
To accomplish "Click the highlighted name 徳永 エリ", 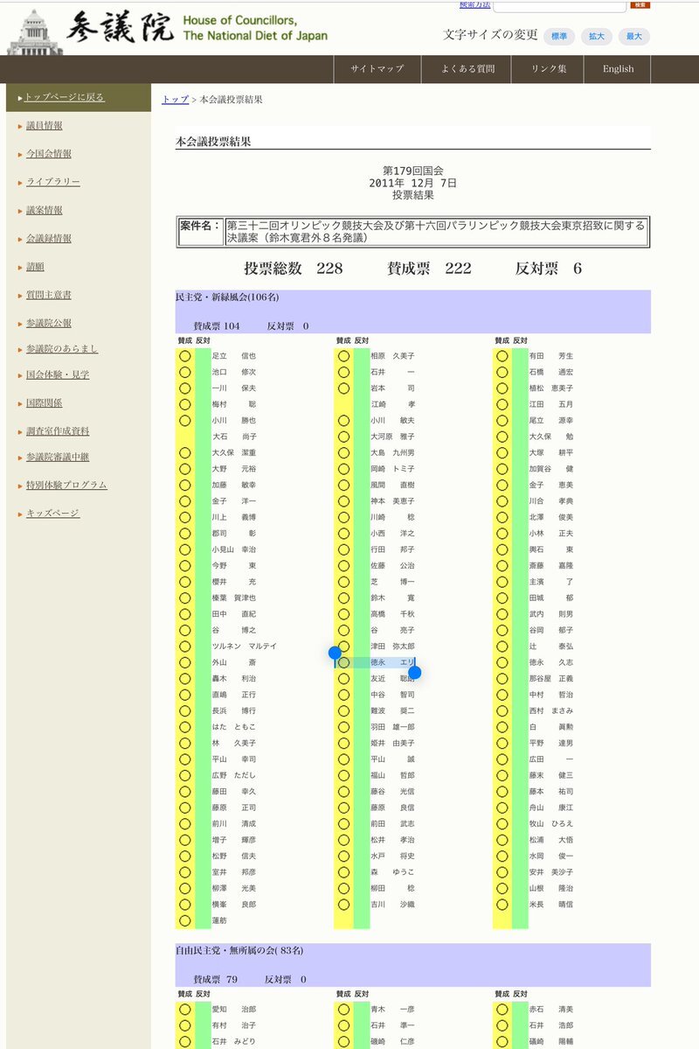I will tap(392, 662).
